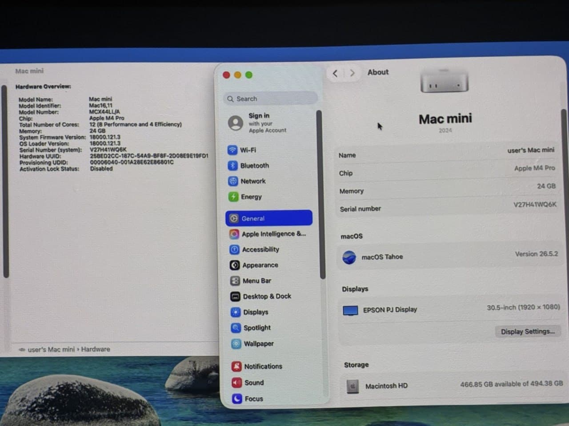Go forward with the right chevron

[x=353, y=73]
